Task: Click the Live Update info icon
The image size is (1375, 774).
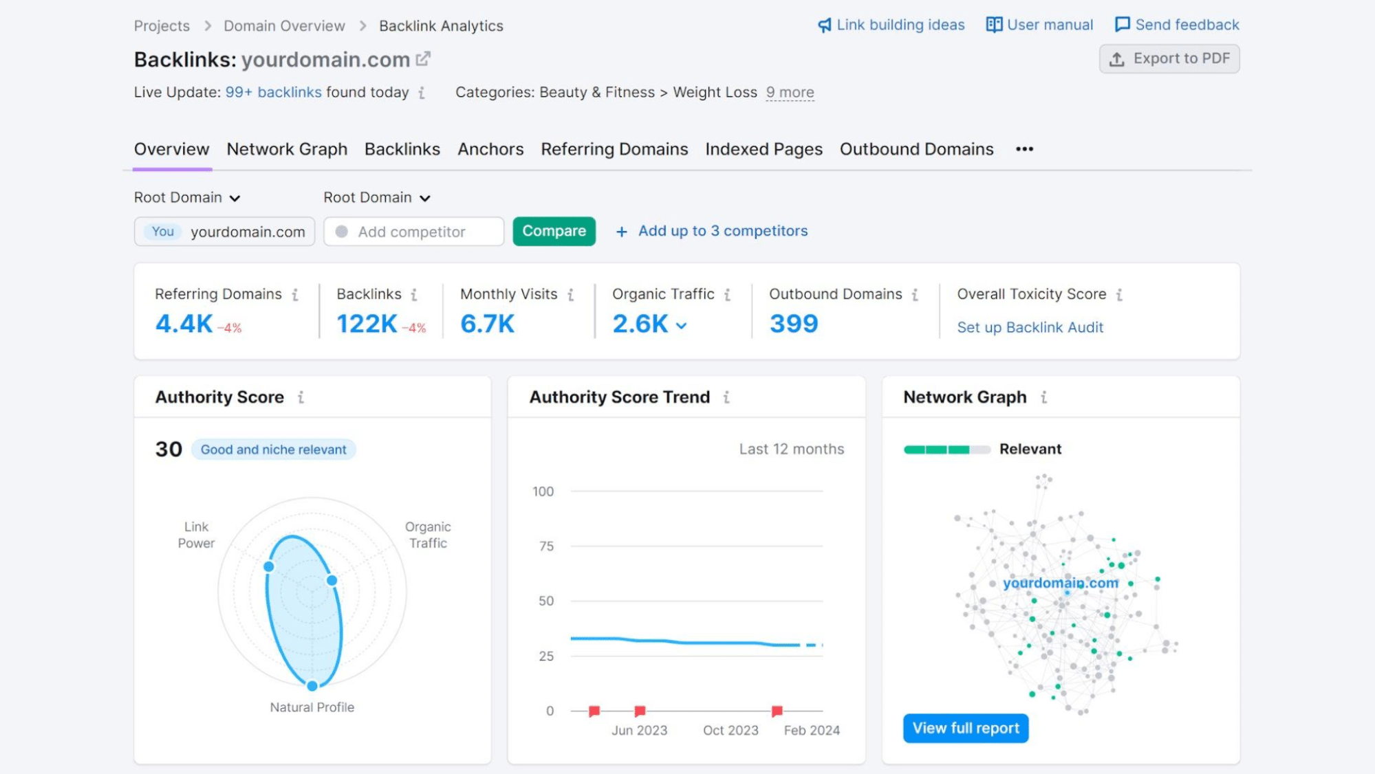Action: coord(422,93)
